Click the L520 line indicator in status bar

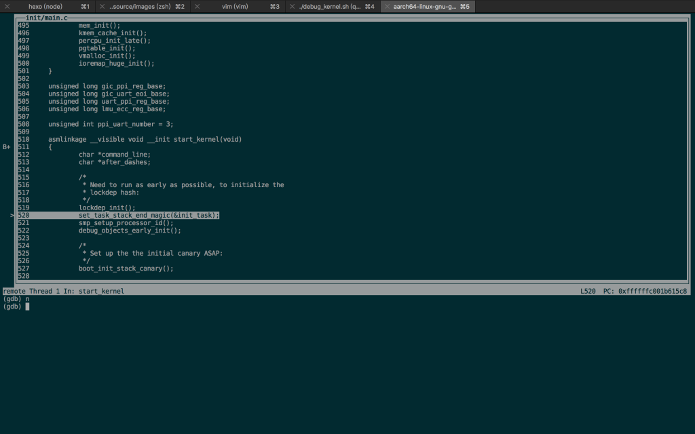coord(588,292)
